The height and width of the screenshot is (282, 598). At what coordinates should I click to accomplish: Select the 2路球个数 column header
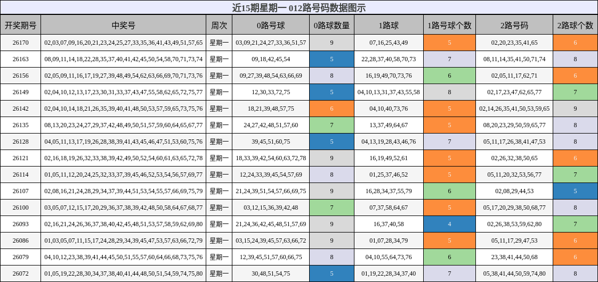[x=575, y=26]
